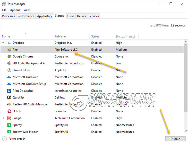The image size is (188, 145).
Task: Click the Microsoft OneDrive Setup cloud icon
Action: [x=9, y=84]
